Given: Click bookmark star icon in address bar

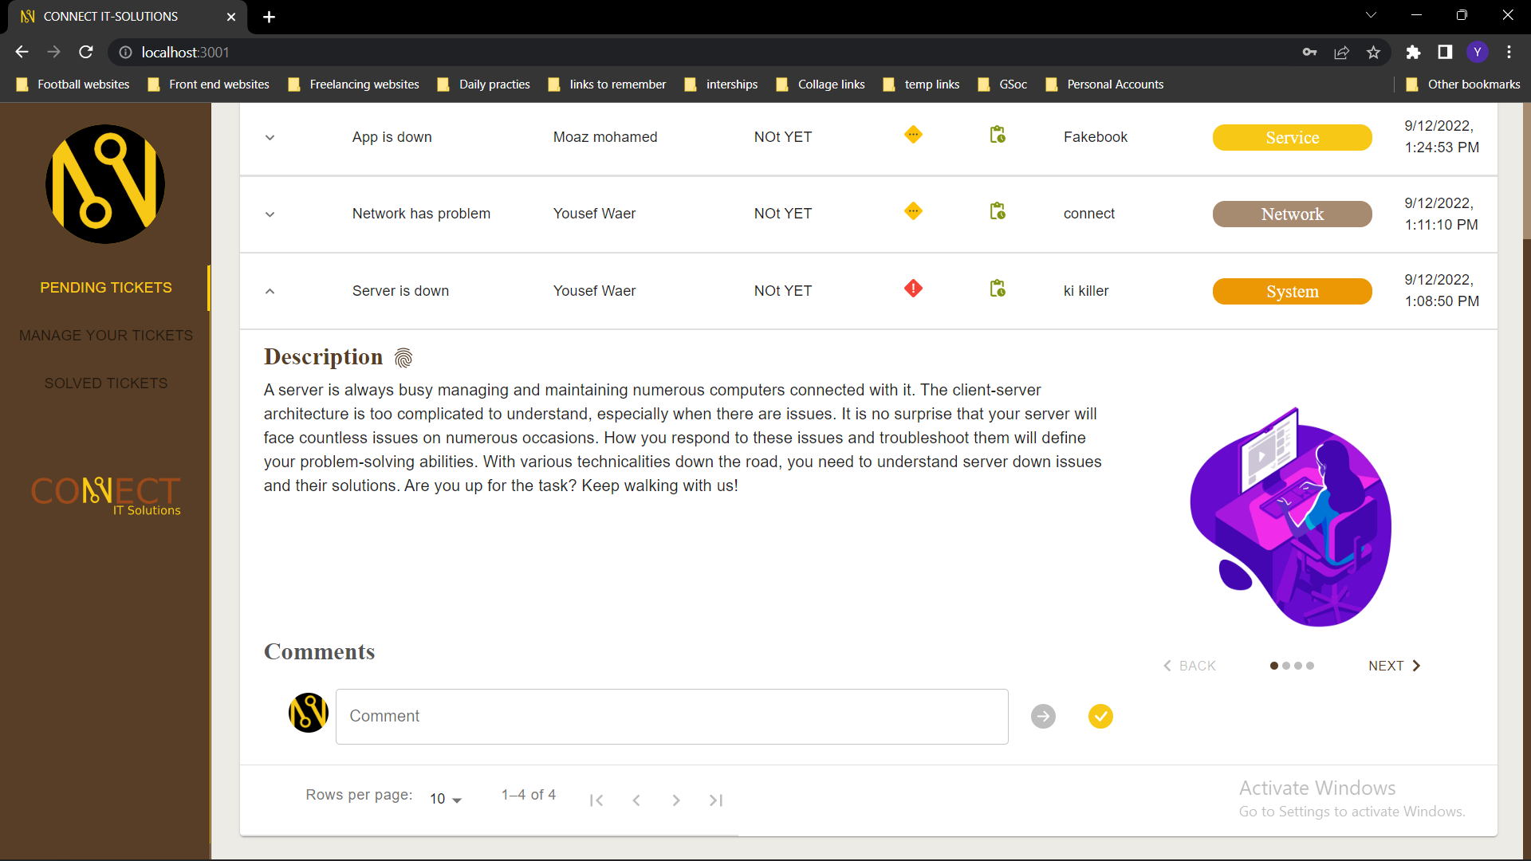Looking at the screenshot, I should tap(1373, 53).
